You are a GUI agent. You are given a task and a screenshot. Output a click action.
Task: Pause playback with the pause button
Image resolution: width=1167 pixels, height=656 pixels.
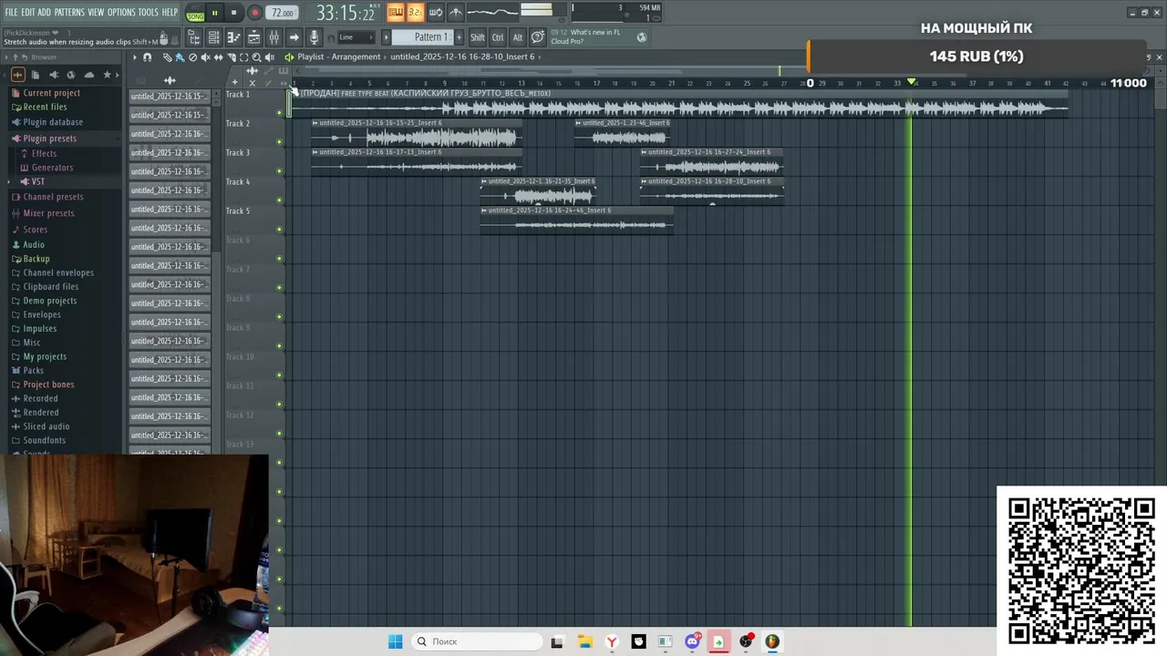[x=214, y=13]
